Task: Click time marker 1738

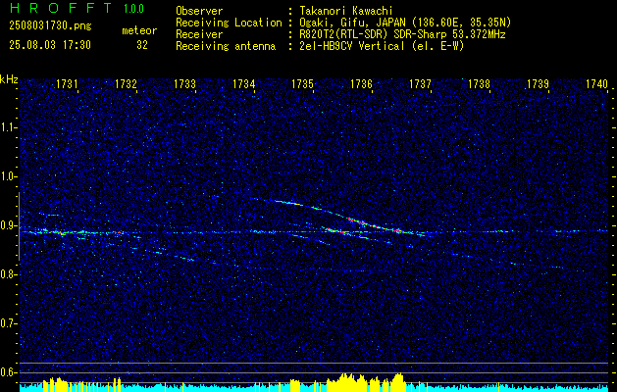Action: 480,83
